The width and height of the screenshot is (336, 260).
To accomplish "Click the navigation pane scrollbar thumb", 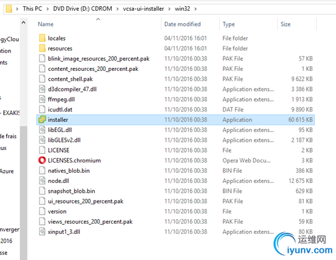I will pos(24,193).
